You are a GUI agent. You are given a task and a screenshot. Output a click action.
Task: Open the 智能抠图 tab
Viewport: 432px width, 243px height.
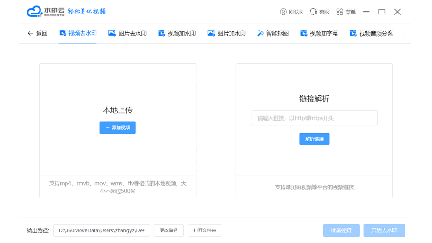pyautogui.click(x=273, y=33)
